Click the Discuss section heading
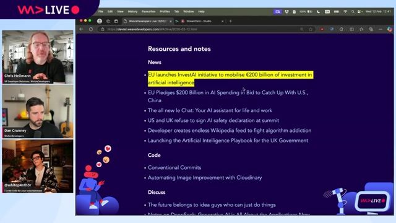The height and width of the screenshot is (223, 396). [x=157, y=193]
